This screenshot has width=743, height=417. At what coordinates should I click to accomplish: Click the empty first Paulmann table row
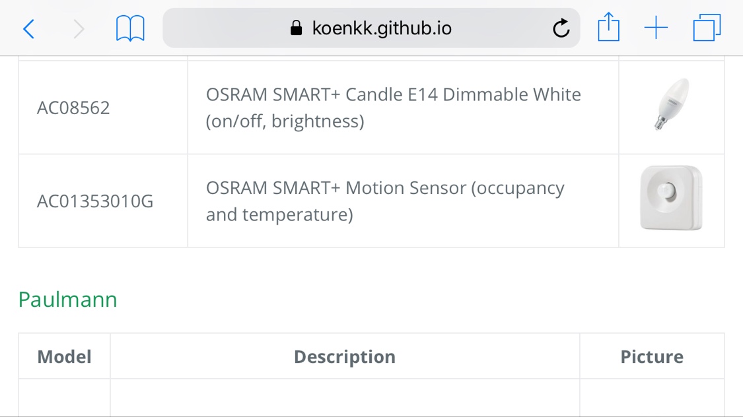pos(371,398)
